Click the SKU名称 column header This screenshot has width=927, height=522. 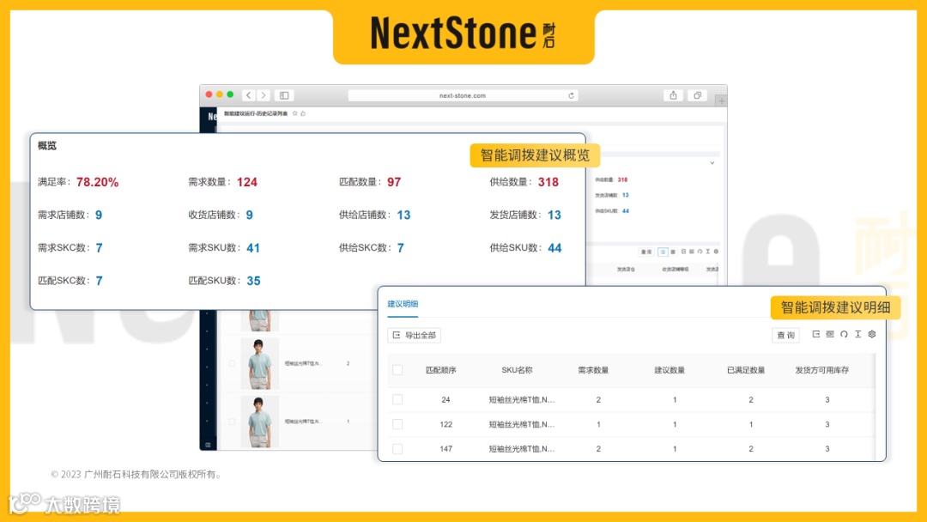pos(517,370)
